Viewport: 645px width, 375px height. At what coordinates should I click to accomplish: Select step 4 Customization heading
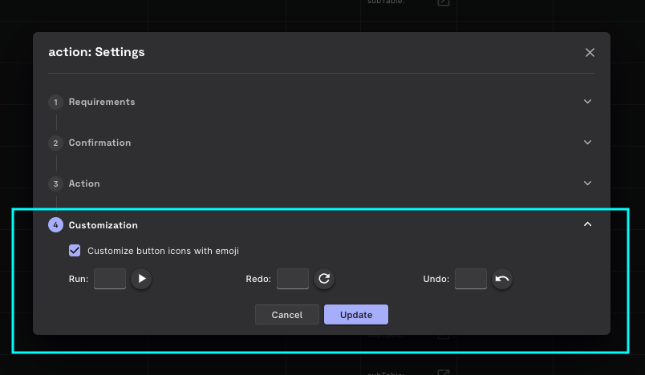(x=103, y=225)
